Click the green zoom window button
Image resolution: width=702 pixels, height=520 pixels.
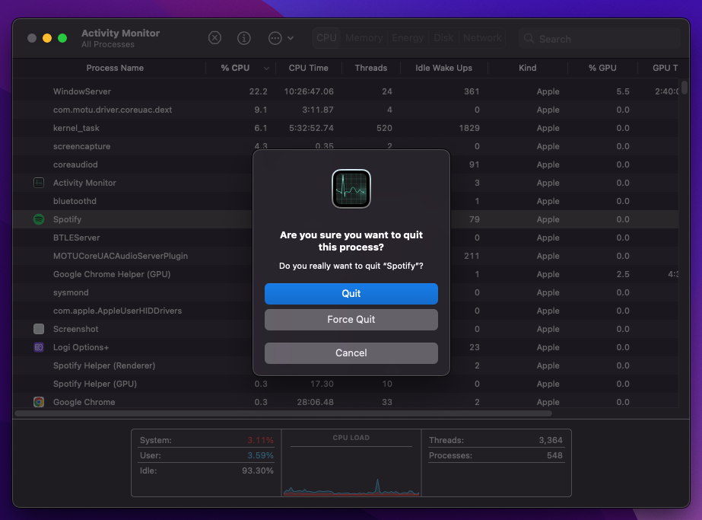tap(62, 38)
